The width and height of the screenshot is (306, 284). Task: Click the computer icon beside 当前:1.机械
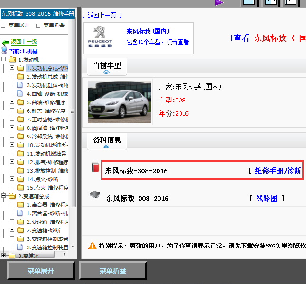click(4, 50)
